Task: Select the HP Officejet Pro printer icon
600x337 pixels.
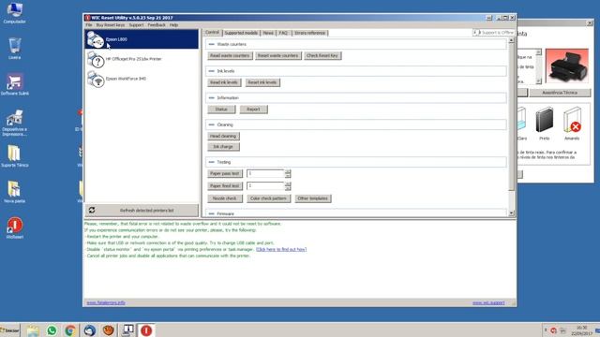Action: coord(96,59)
